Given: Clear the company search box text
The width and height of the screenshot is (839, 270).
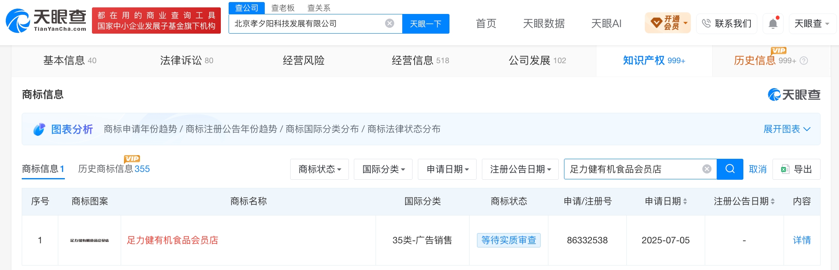Looking at the screenshot, I should [x=390, y=23].
